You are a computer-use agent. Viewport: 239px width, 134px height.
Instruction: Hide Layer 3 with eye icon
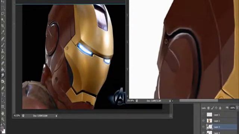coord(203,127)
